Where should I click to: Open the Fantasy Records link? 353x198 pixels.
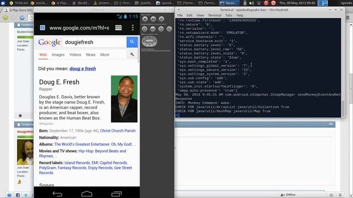72,168
